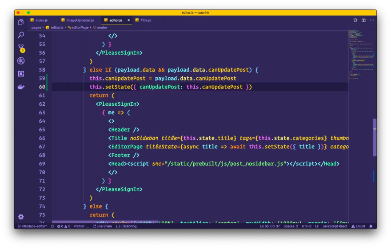
Task: Show errors and warnings count in status bar
Action: tap(64, 226)
